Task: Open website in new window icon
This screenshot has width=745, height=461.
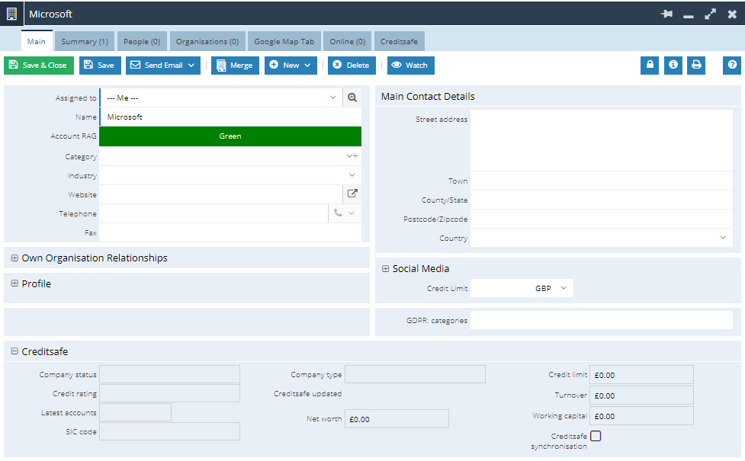Action: [352, 194]
